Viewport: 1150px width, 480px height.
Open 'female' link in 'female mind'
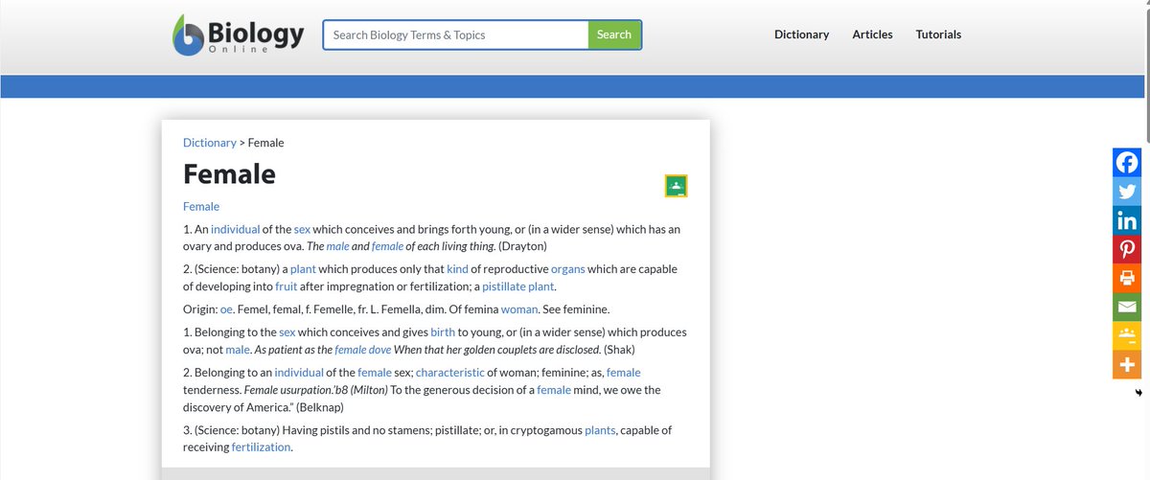pos(554,390)
